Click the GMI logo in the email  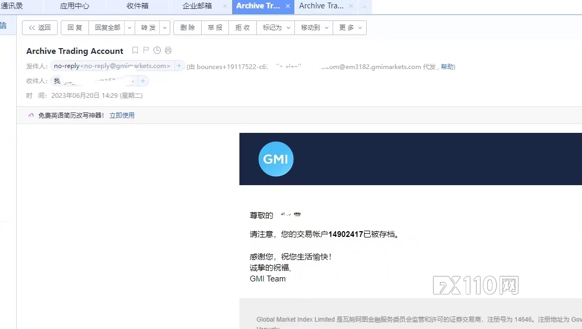(x=276, y=159)
